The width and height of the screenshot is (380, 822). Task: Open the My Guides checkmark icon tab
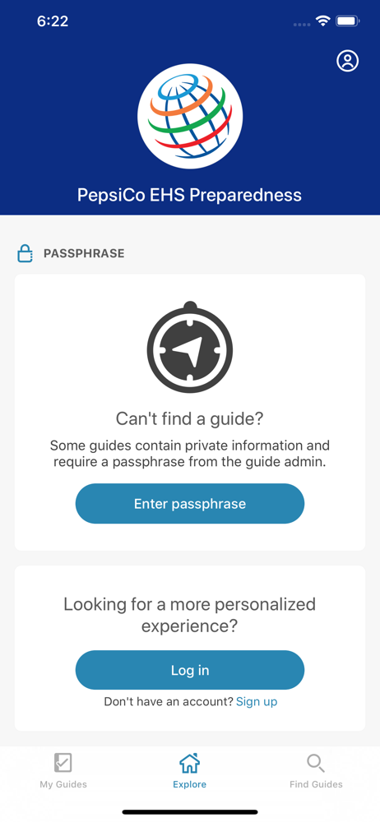(x=63, y=771)
